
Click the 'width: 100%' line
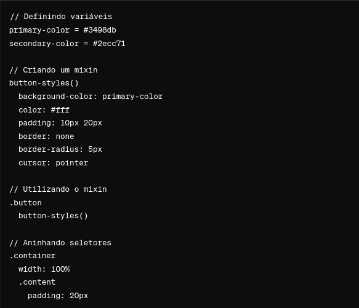tap(44, 269)
